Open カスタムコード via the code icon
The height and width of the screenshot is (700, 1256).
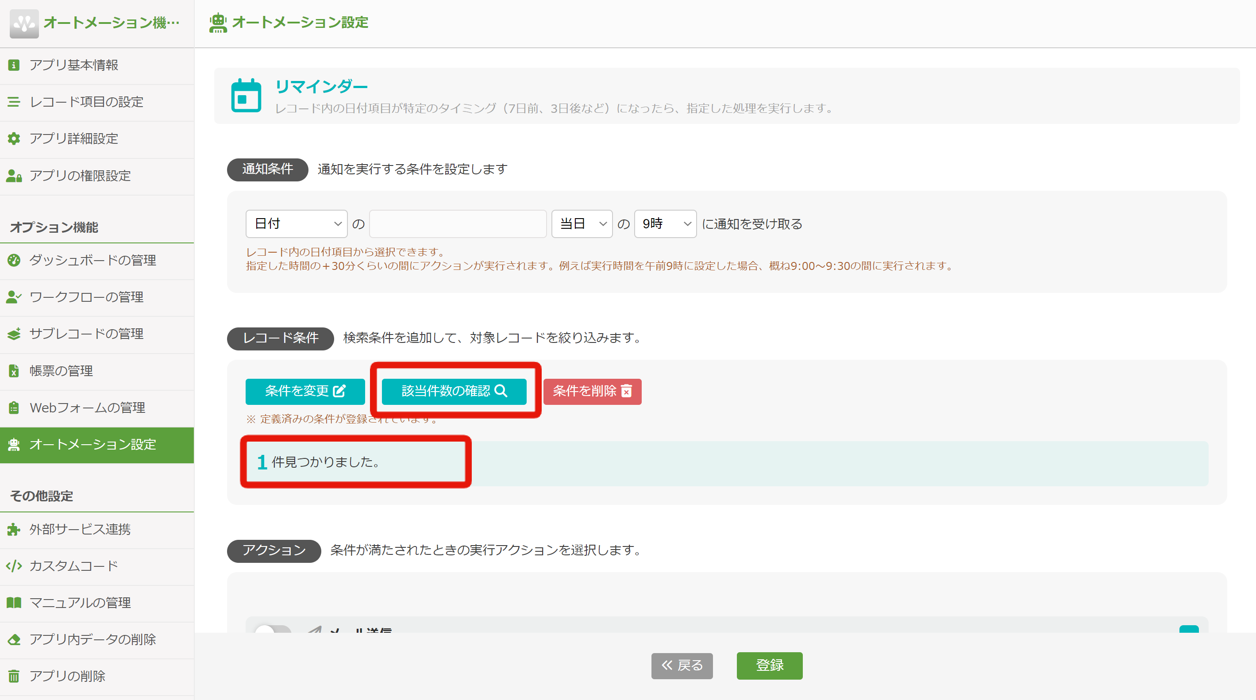[14, 566]
